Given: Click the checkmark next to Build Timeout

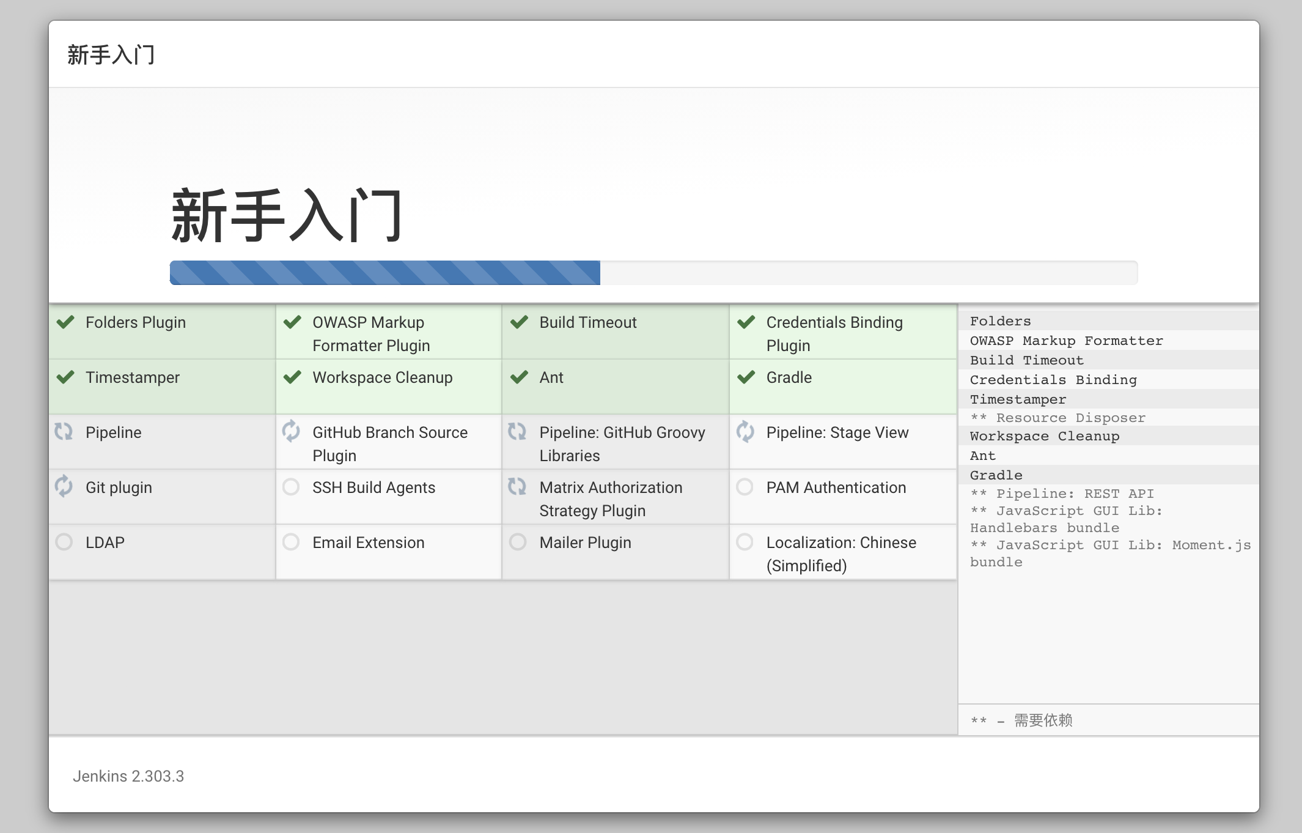Looking at the screenshot, I should [519, 322].
